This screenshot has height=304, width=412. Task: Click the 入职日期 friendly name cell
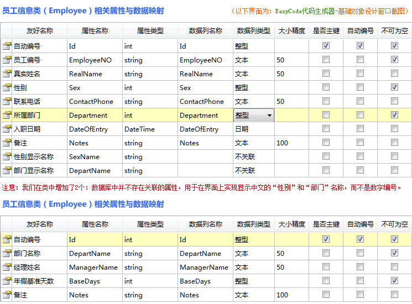(x=40, y=129)
